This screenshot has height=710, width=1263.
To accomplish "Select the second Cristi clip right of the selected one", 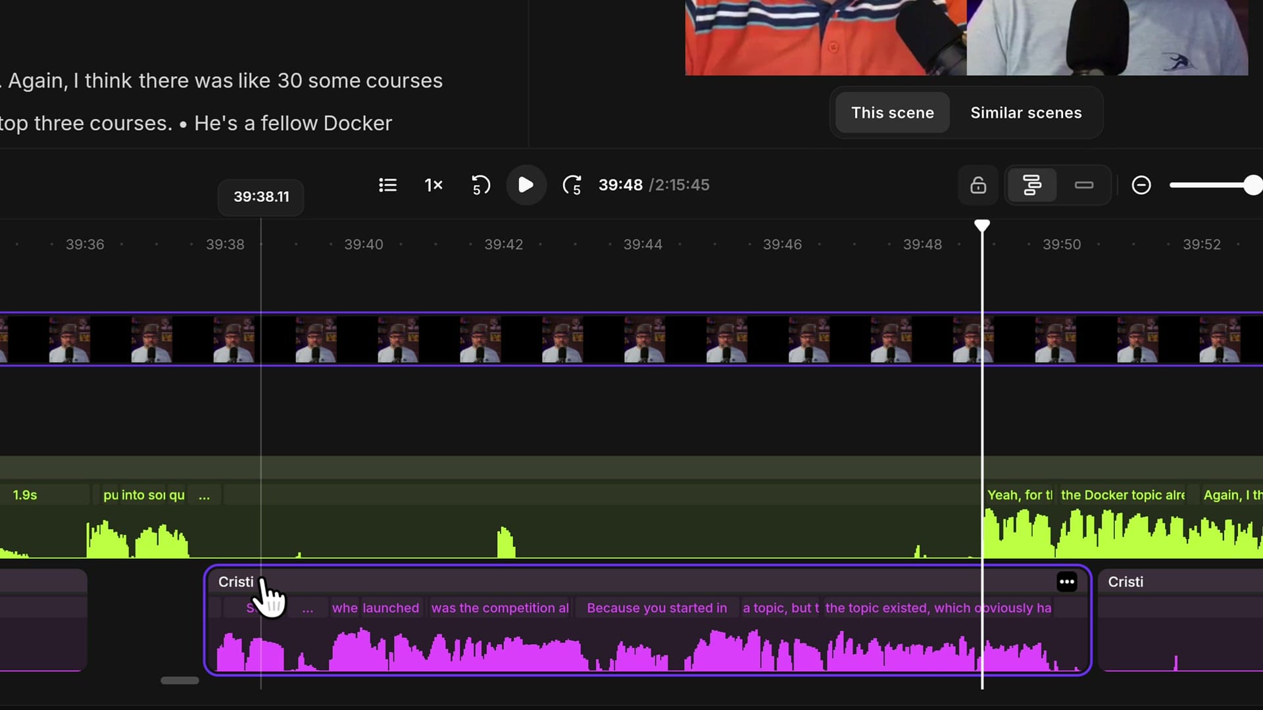I will (x=1181, y=620).
